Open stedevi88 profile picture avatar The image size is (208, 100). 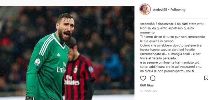(145, 9)
